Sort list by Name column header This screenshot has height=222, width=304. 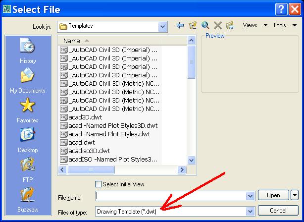coord(109,41)
